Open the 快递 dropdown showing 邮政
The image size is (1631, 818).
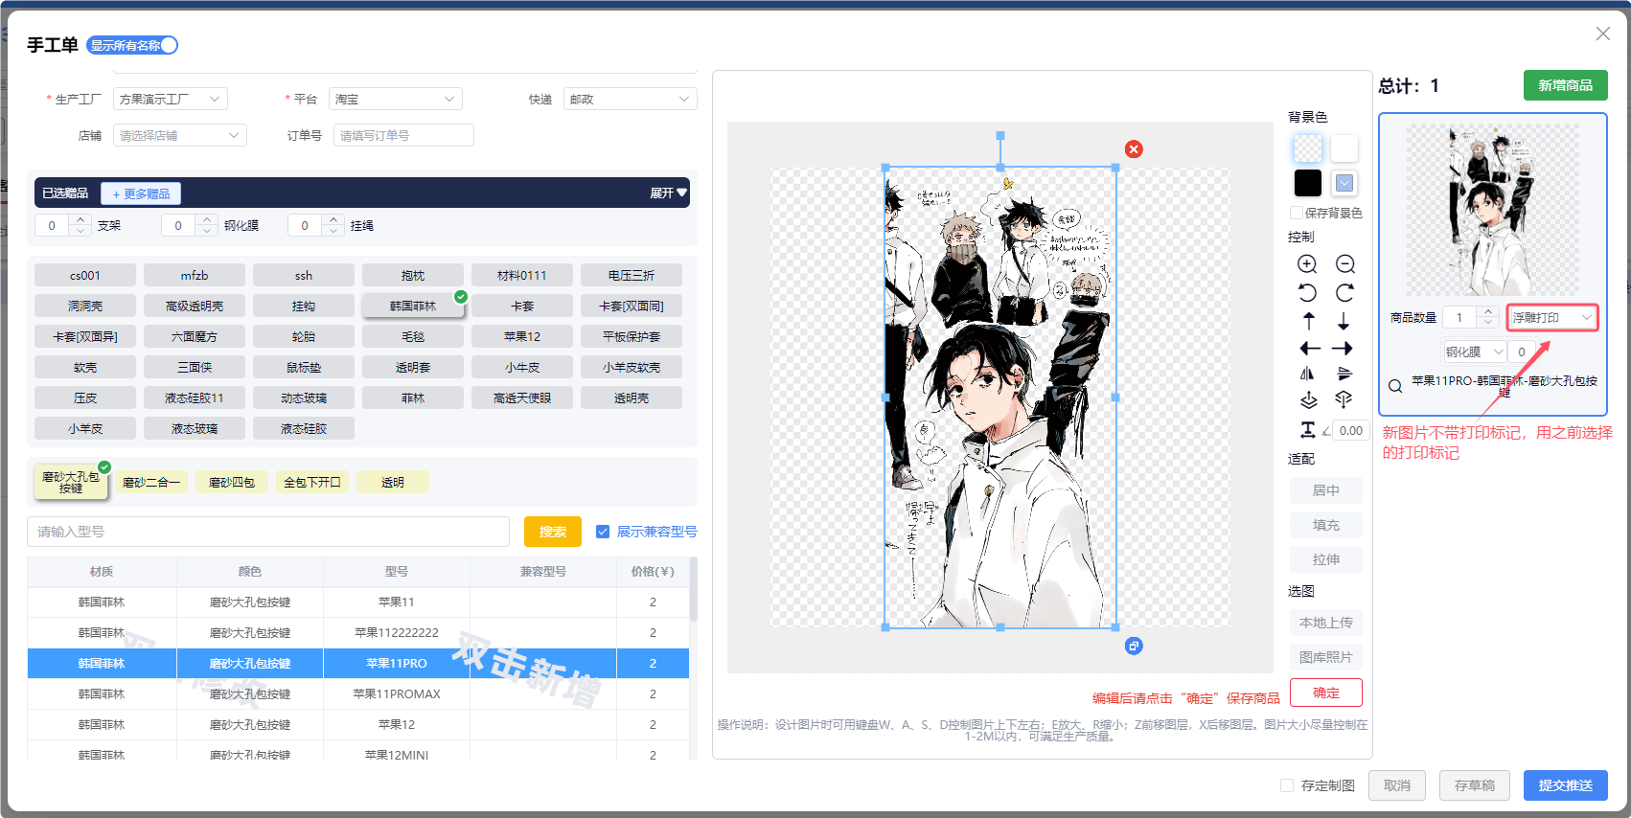[631, 99]
